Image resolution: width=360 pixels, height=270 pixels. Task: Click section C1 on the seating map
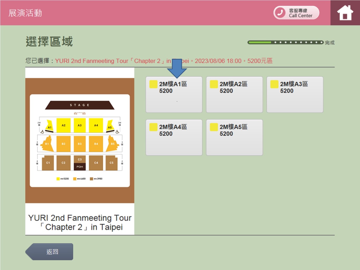point(48,163)
